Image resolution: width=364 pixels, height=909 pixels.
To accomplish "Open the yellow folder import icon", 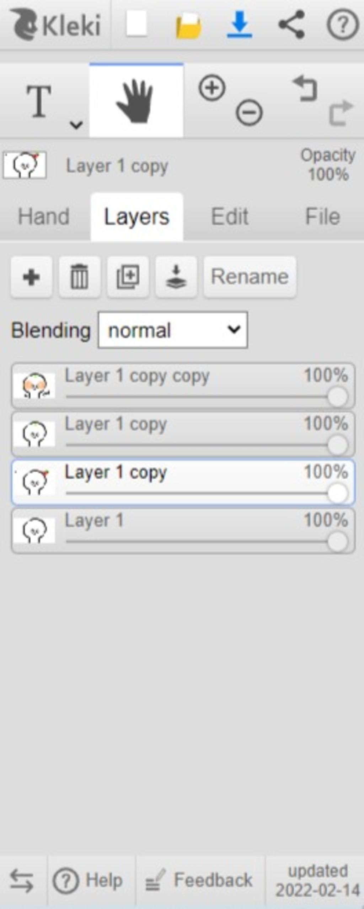I will click(x=189, y=25).
